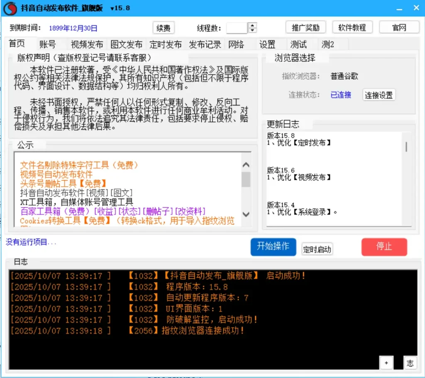Screen dimensions: 425x378
Task: Click the 续费 renewal button
Action: coord(164,28)
